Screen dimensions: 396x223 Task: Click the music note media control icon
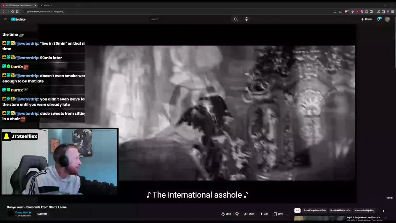click(x=379, y=11)
